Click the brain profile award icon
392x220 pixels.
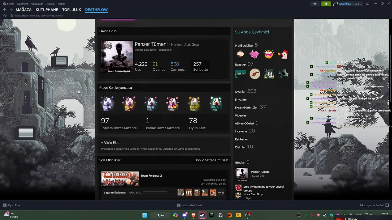click(240, 54)
